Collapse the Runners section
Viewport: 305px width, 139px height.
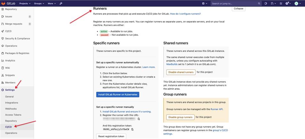point(239,9)
